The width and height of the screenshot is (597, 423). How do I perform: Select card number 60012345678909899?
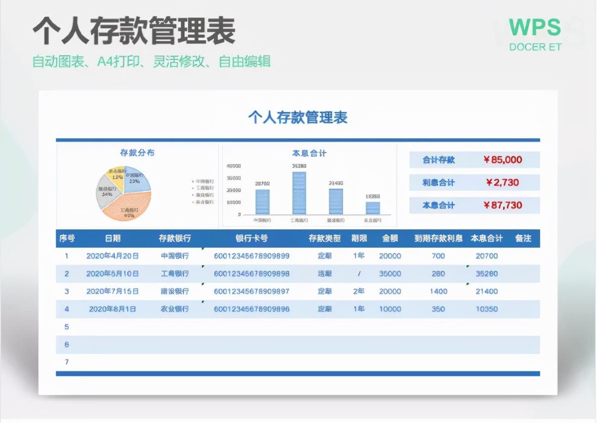(251, 256)
